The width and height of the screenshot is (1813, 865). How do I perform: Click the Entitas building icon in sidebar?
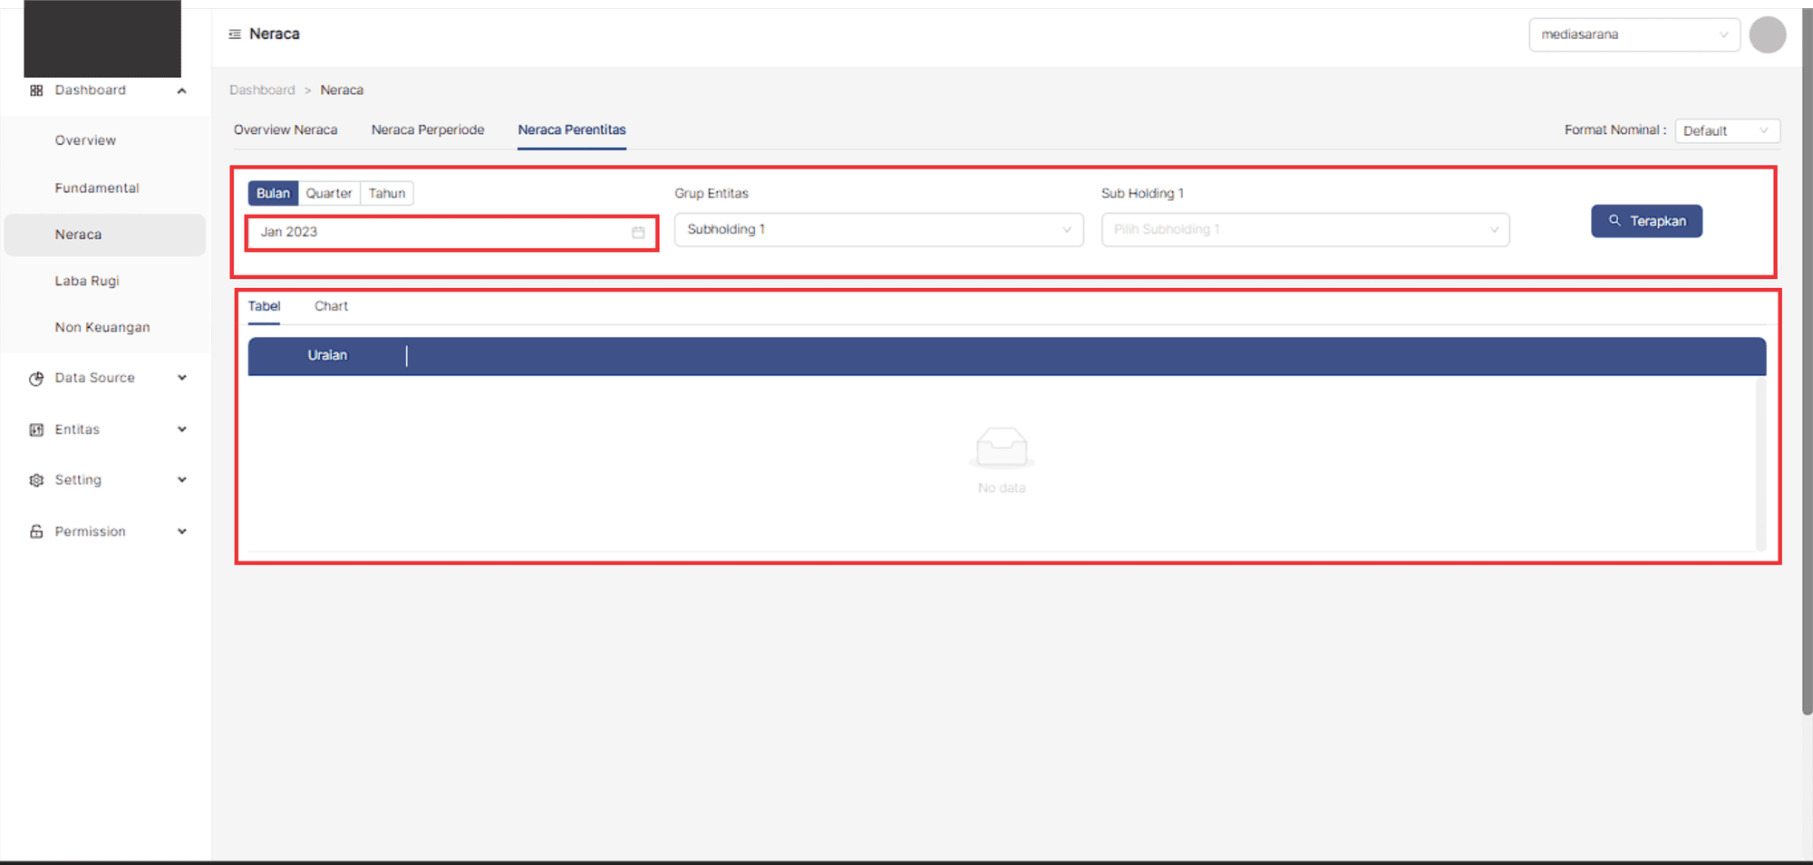[36, 430]
